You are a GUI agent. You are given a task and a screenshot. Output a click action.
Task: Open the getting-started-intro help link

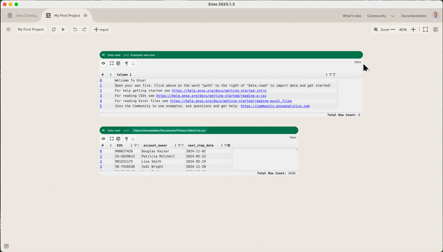[x=219, y=90]
